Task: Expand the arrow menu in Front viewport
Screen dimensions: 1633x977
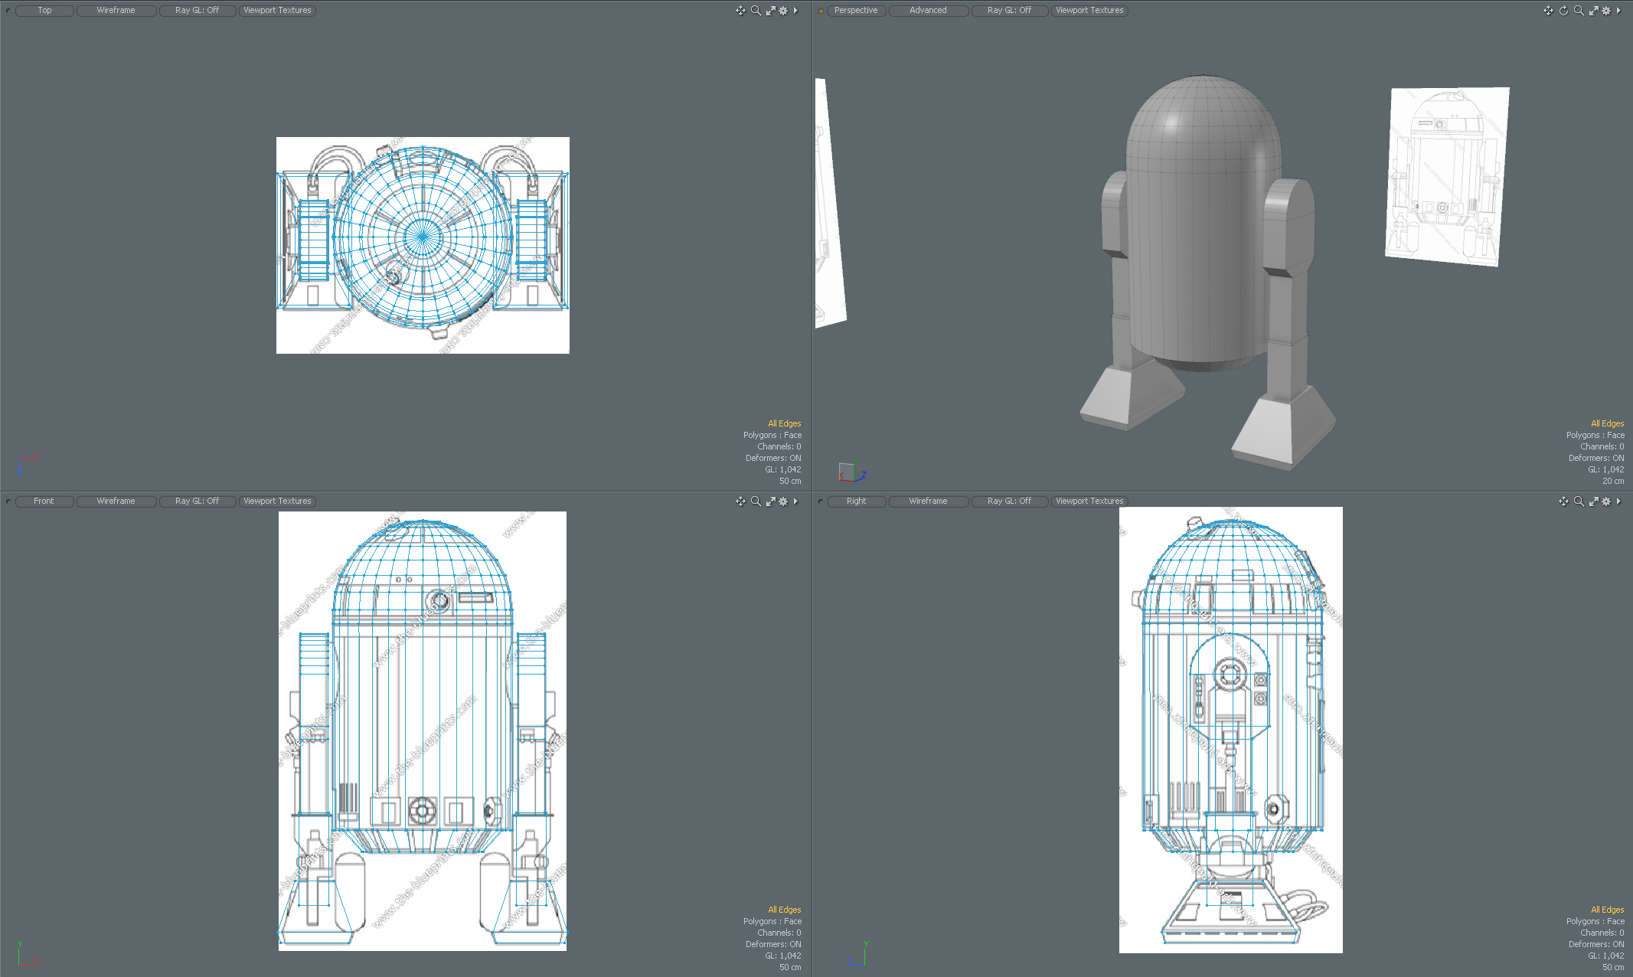Action: click(795, 502)
